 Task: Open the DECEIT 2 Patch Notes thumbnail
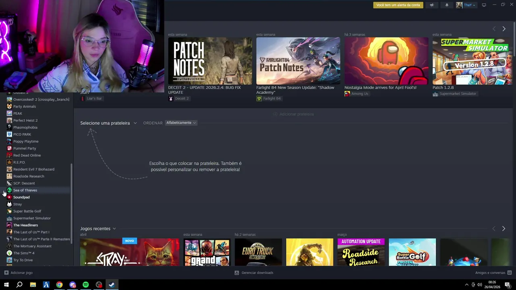click(x=210, y=61)
